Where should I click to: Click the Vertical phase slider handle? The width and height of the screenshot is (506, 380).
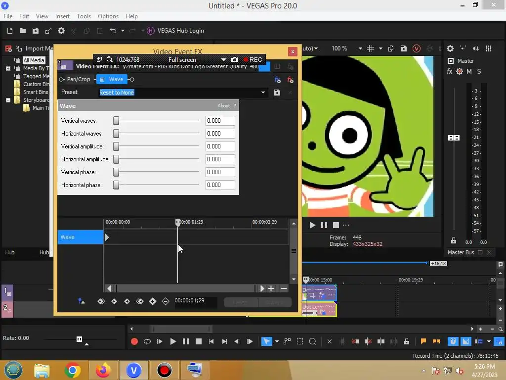pyautogui.click(x=116, y=172)
